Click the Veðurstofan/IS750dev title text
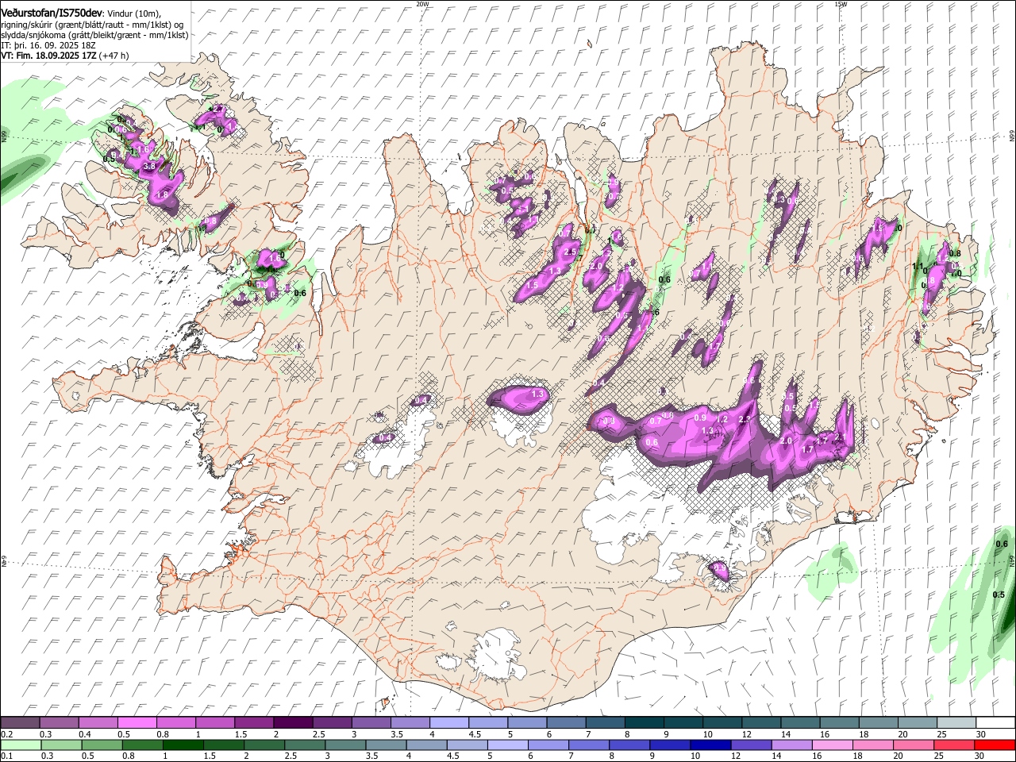The height and width of the screenshot is (762, 1016). point(52,13)
